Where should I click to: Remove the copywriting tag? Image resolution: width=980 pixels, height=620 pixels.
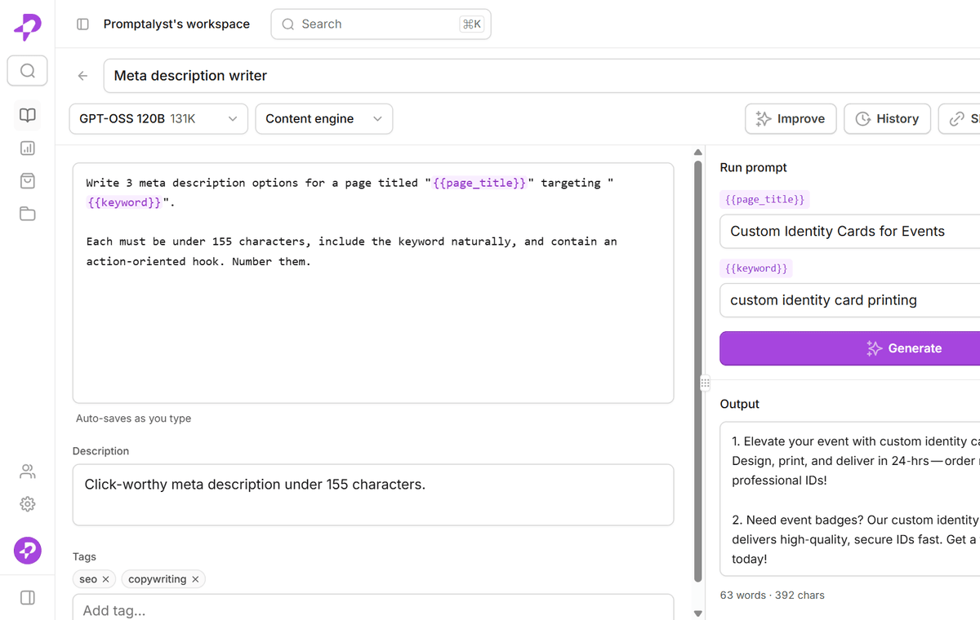point(195,579)
